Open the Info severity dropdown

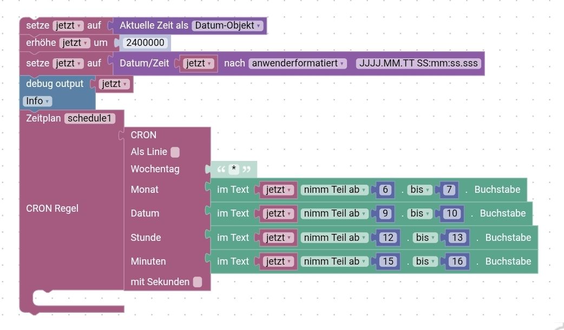(x=37, y=101)
